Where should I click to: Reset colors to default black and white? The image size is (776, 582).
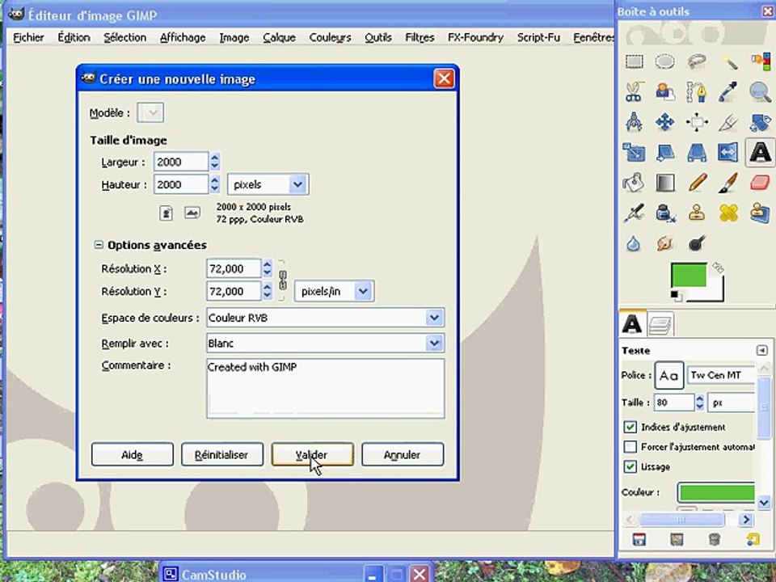[676, 296]
